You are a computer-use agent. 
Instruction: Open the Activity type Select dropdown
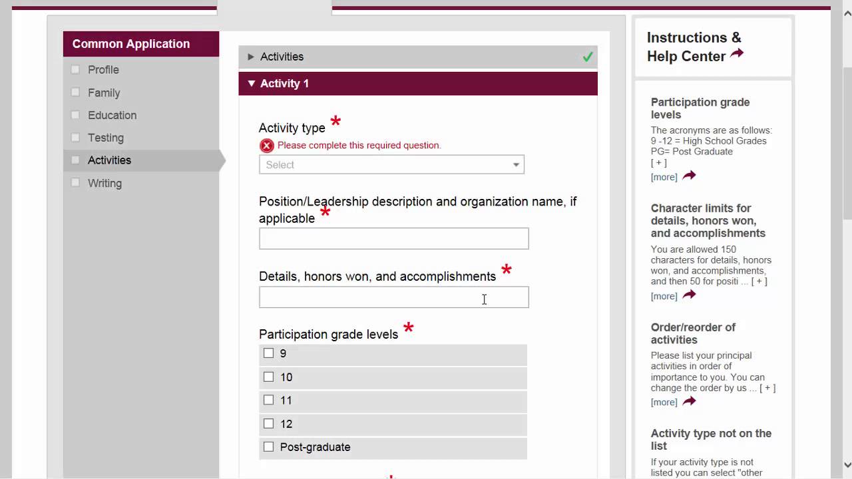391,165
